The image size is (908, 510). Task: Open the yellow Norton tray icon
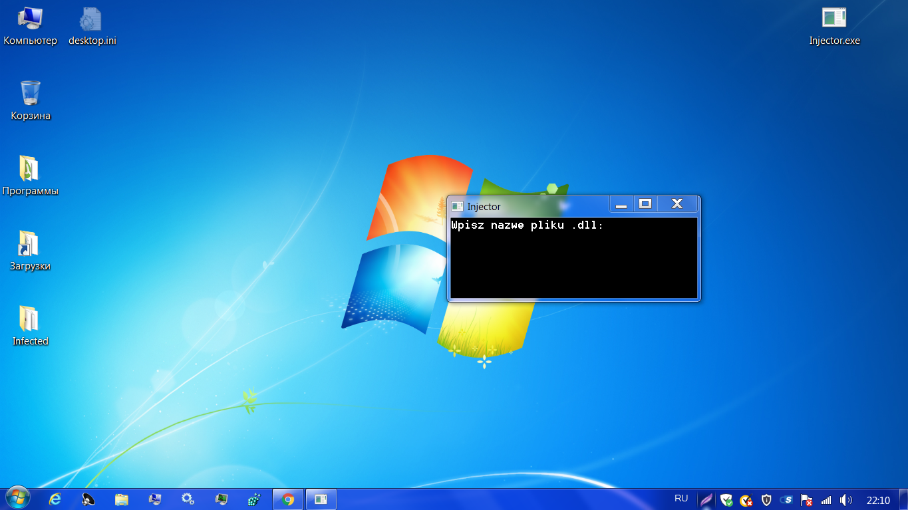pyautogui.click(x=746, y=500)
